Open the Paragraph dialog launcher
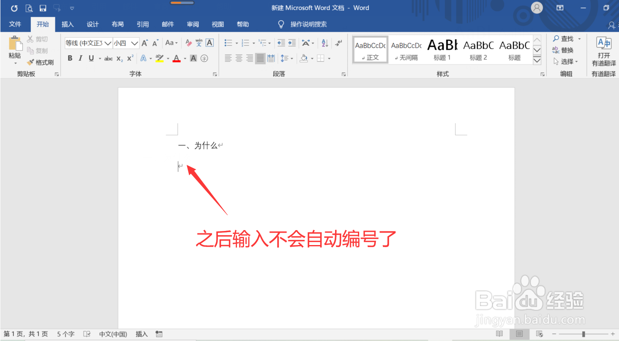 [x=344, y=74]
